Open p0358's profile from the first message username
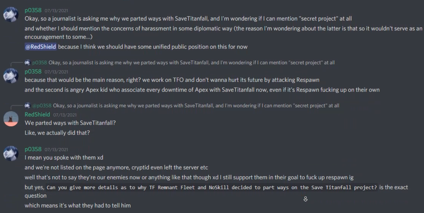424x213 pixels. (x=33, y=10)
